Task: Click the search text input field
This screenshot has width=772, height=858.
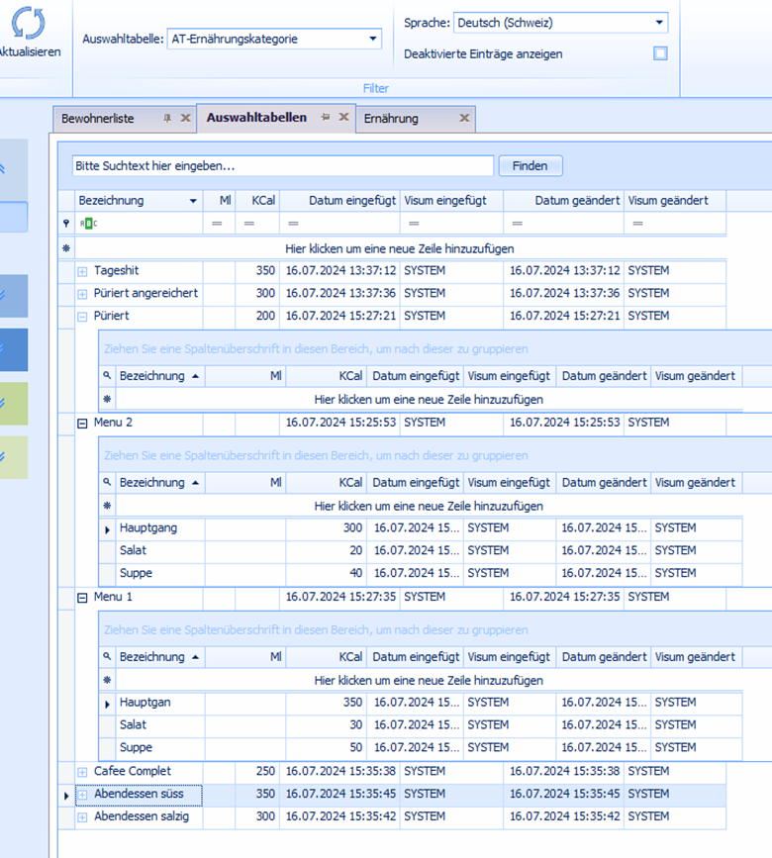Action: pyautogui.click(x=282, y=166)
